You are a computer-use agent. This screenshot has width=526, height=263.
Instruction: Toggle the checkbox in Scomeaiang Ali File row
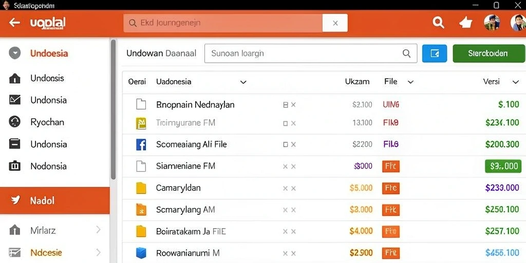click(286, 144)
